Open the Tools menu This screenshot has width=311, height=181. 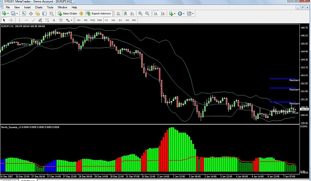[x=50, y=7]
